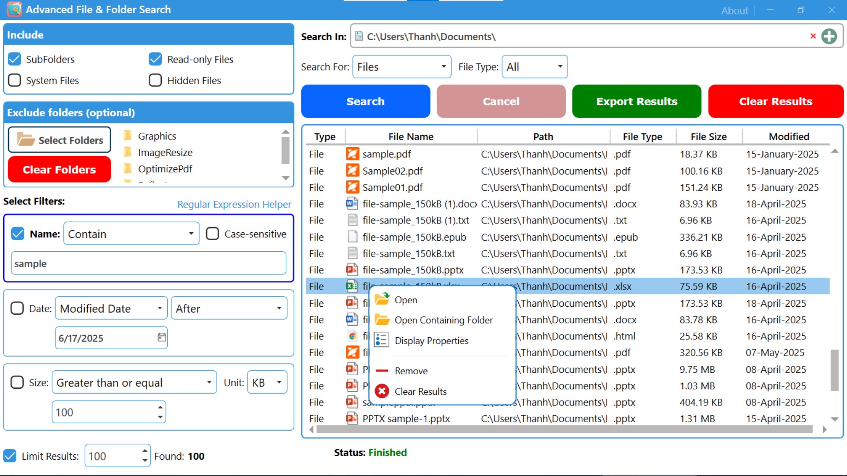Viewport: 847px width, 476px height.
Task: Select Display Properties from the context menu
Action: [x=442, y=340]
